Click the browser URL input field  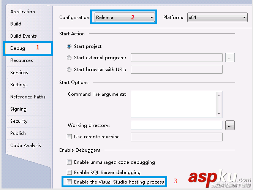tap(177, 70)
